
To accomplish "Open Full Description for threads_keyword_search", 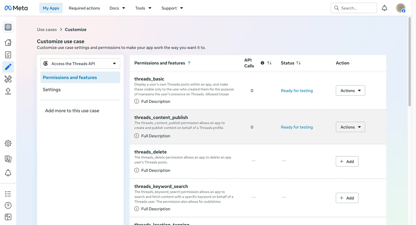I will click(156, 209).
